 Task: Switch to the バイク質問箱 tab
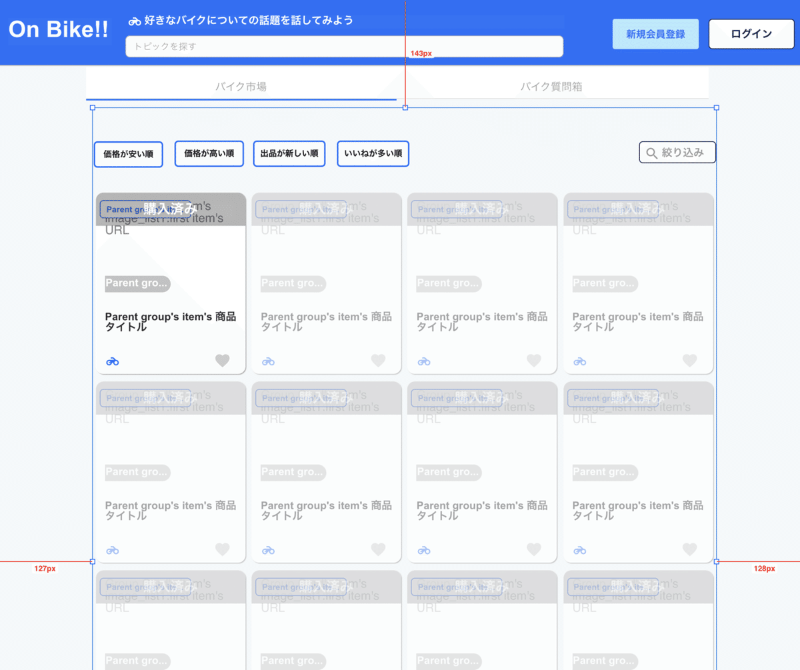point(552,87)
